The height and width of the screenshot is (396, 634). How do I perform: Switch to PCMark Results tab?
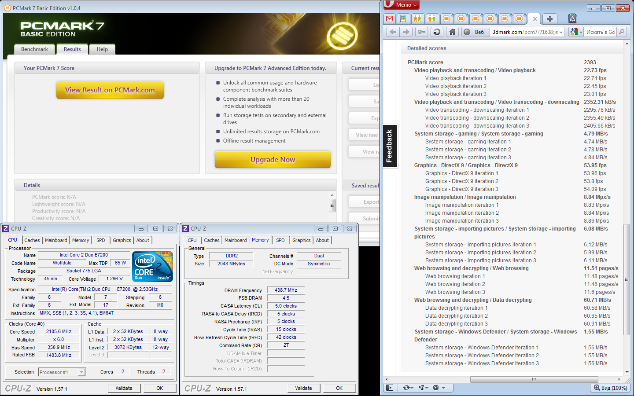[x=72, y=49]
